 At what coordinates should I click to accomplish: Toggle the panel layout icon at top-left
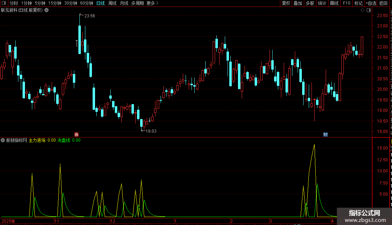(x=4, y=3)
